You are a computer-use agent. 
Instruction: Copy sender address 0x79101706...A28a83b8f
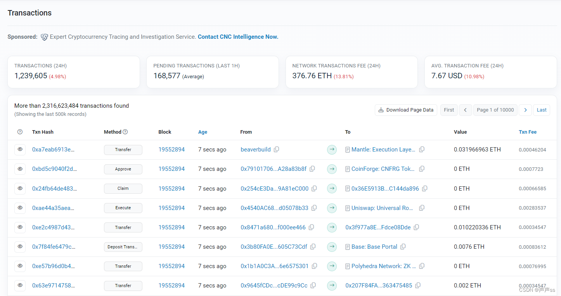(312, 169)
